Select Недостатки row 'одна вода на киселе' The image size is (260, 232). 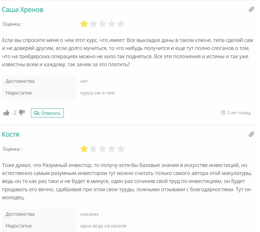tap(128, 226)
